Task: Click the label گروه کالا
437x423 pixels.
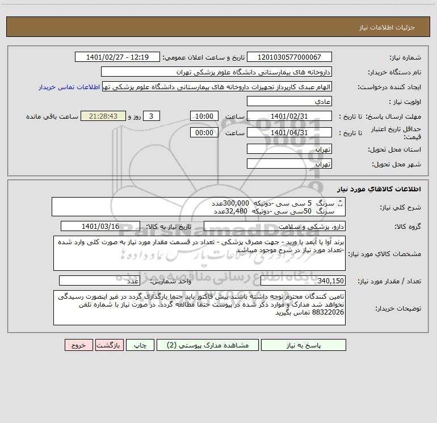Action: coord(407,227)
